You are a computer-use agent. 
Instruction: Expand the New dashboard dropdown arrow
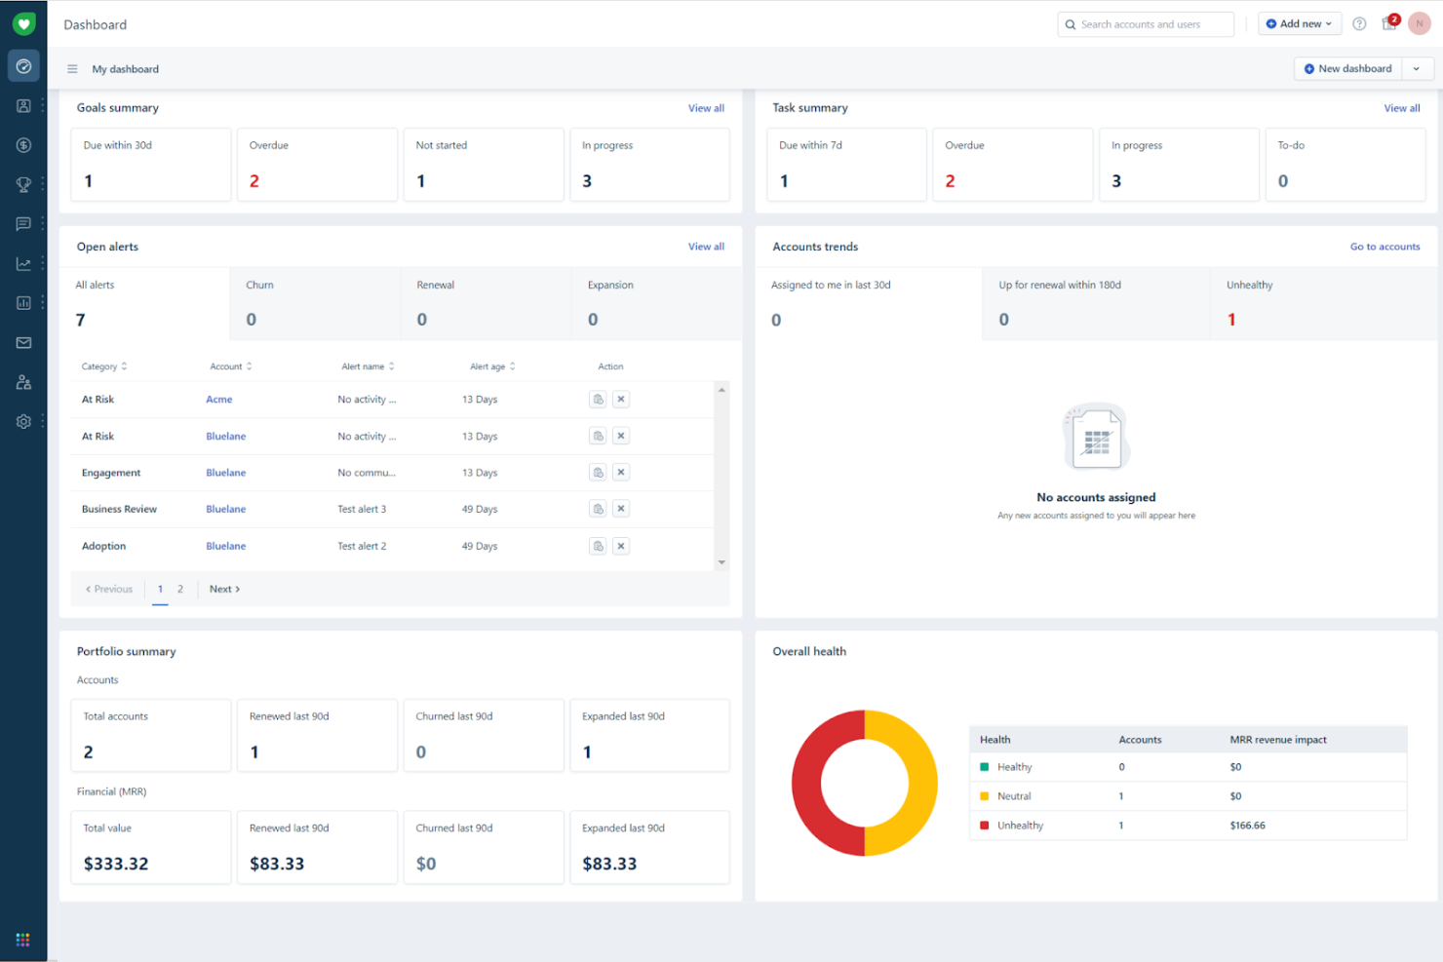click(x=1417, y=68)
